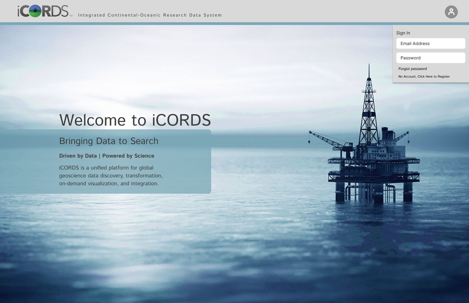This screenshot has width=469, height=303.
Task: Click the Welcome to iCORDS heading
Action: 135,120
